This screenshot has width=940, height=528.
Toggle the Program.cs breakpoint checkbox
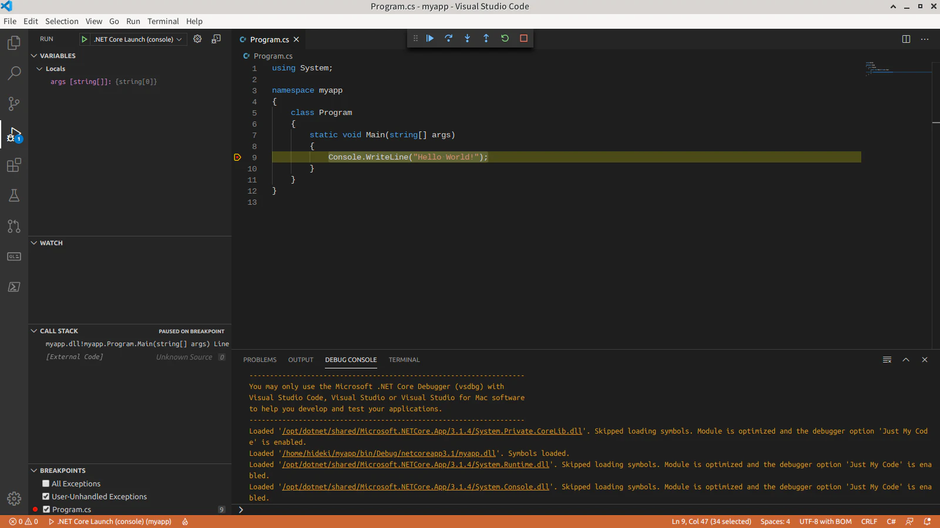[46, 509]
